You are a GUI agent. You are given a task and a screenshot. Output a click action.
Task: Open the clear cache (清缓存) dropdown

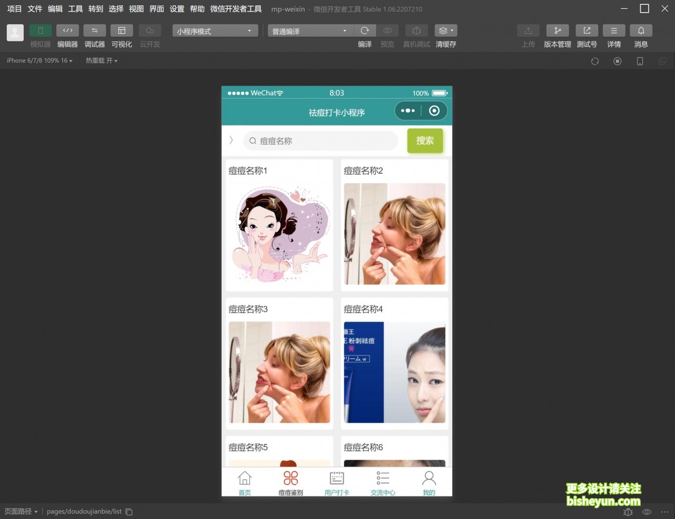pyautogui.click(x=446, y=30)
